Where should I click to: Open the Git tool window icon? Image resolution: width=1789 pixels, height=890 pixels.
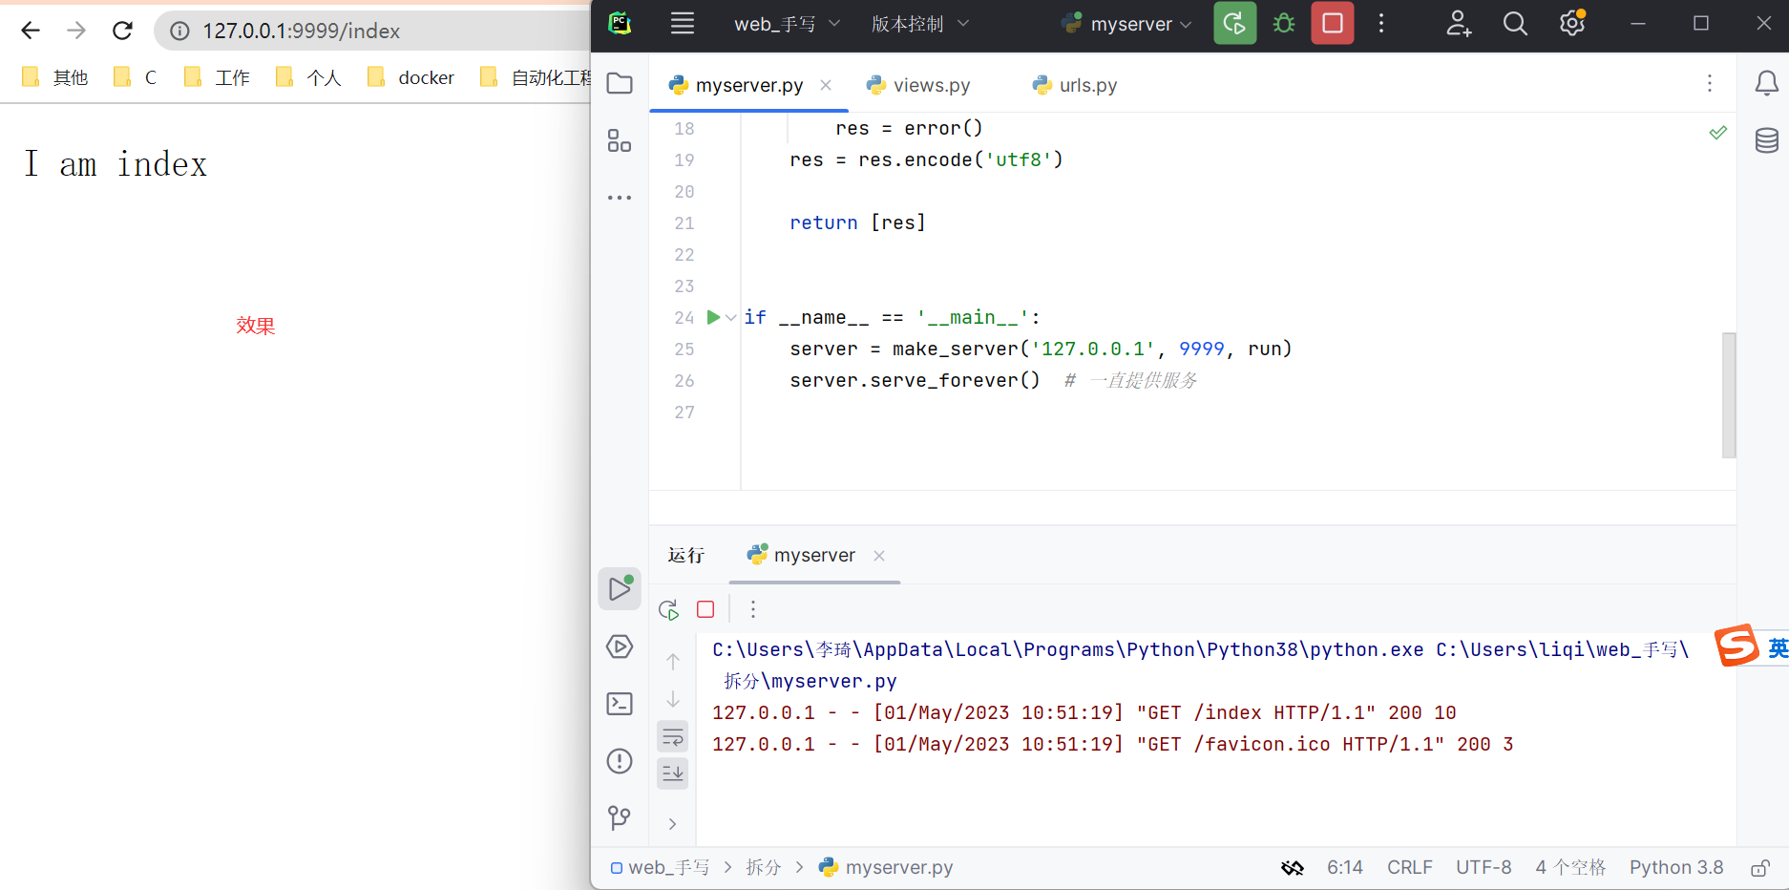click(620, 817)
